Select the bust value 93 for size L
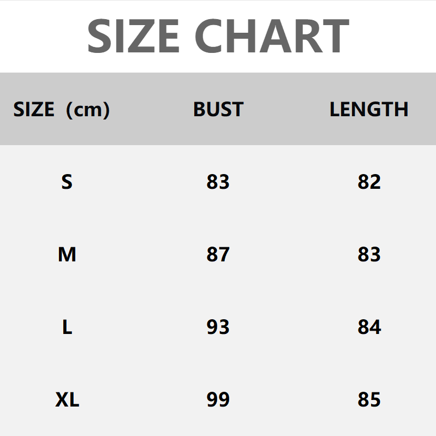This screenshot has width=436, height=436. (x=218, y=327)
